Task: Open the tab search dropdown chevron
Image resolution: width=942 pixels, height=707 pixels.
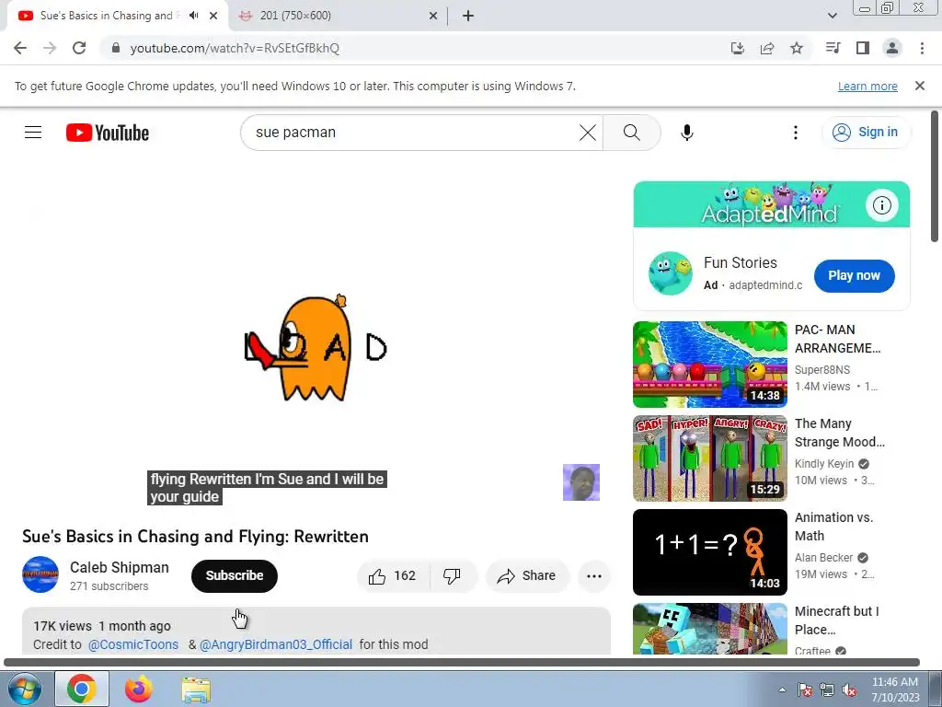Action: [x=832, y=16]
